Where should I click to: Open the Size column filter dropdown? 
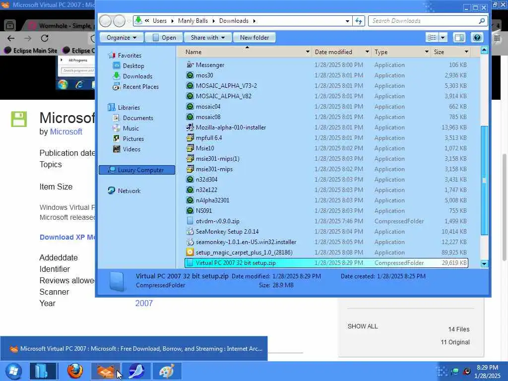pyautogui.click(x=466, y=52)
